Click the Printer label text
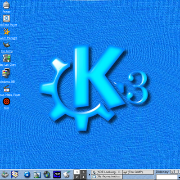The image size is (180, 180). click(x=6, y=12)
